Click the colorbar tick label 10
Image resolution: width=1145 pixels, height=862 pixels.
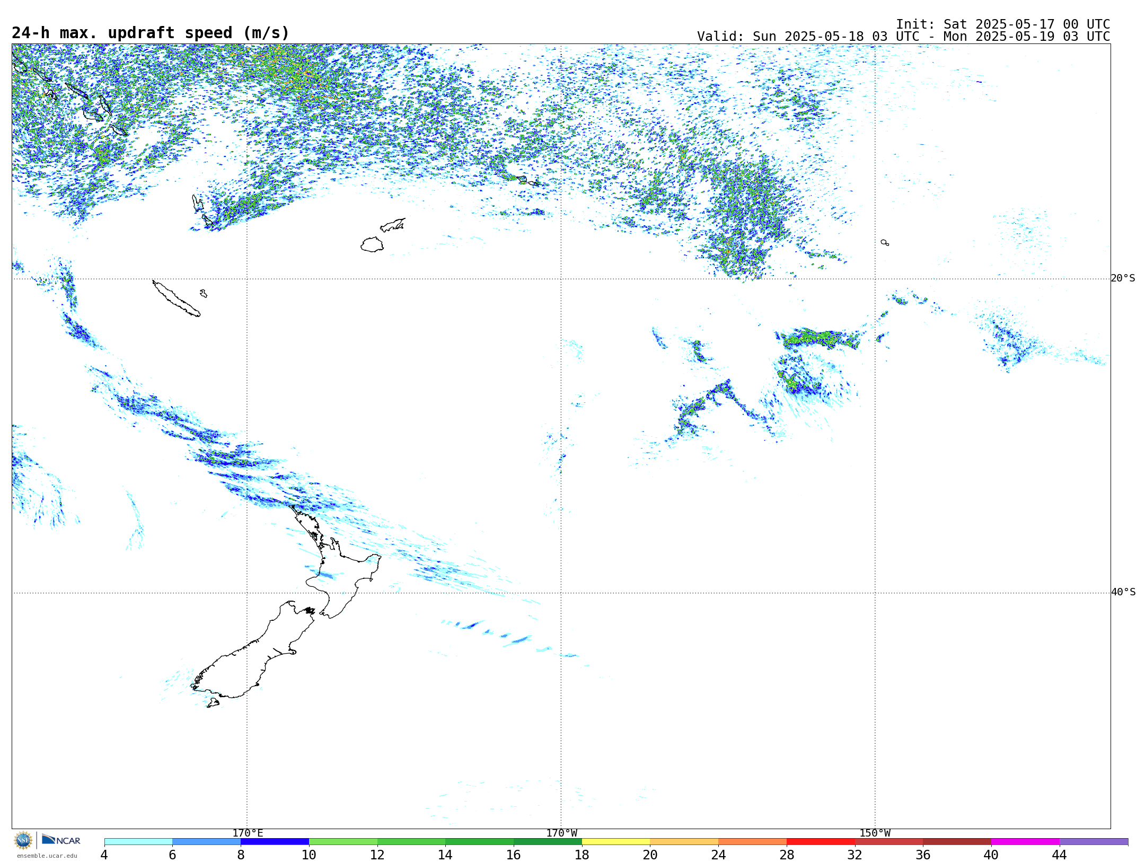pyautogui.click(x=309, y=855)
